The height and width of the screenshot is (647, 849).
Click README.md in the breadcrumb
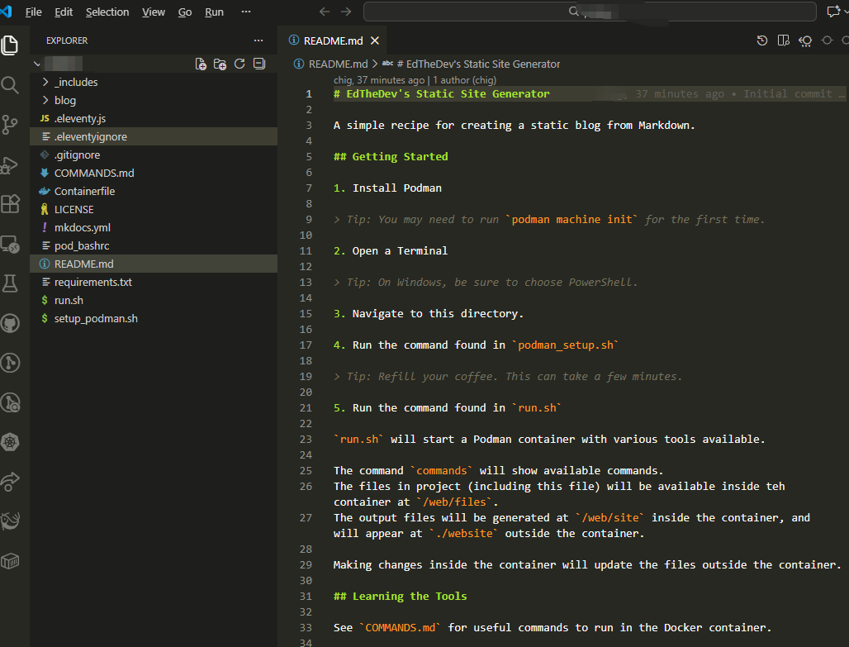(x=338, y=64)
